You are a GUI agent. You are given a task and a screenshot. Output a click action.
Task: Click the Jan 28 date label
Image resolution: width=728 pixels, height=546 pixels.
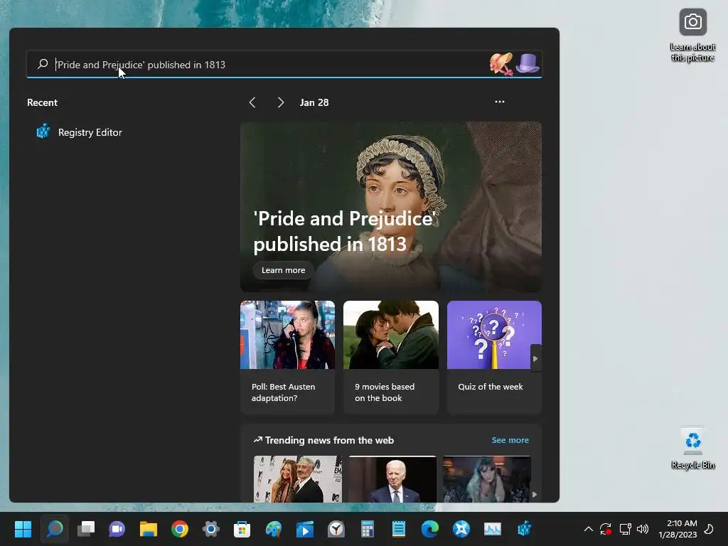coord(314,102)
